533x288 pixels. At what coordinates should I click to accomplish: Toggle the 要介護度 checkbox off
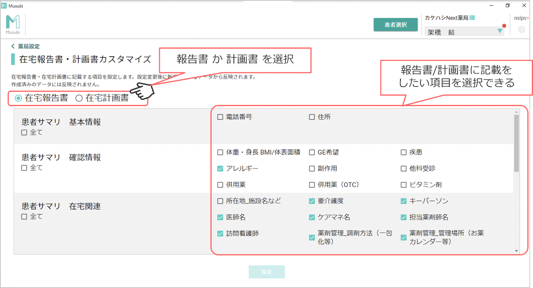click(x=312, y=201)
